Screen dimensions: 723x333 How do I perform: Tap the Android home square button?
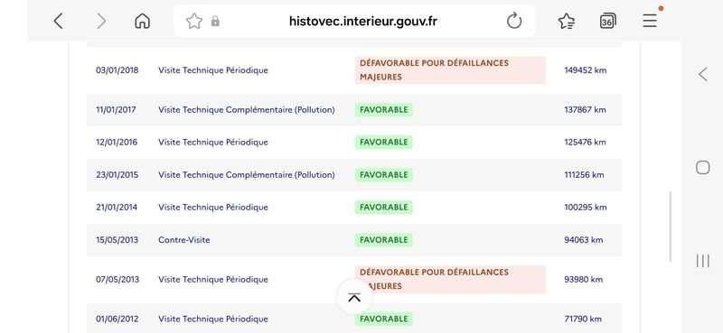click(703, 167)
